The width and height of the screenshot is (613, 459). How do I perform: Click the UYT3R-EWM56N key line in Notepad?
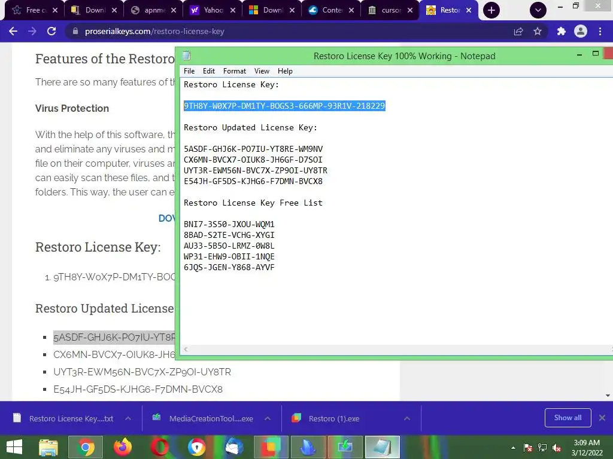click(x=256, y=170)
